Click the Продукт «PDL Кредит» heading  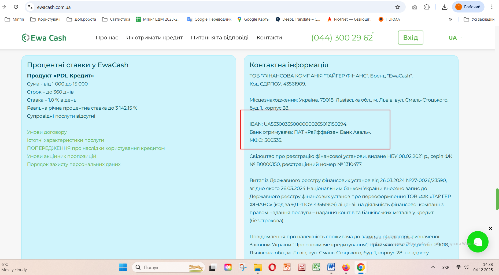60,76
